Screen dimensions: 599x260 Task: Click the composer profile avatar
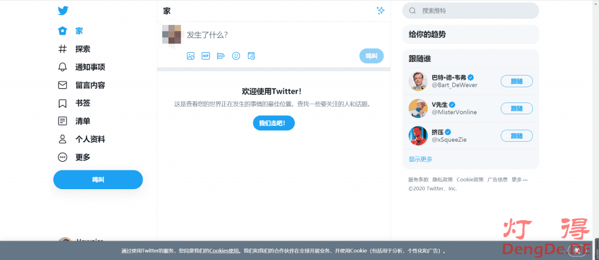171,35
